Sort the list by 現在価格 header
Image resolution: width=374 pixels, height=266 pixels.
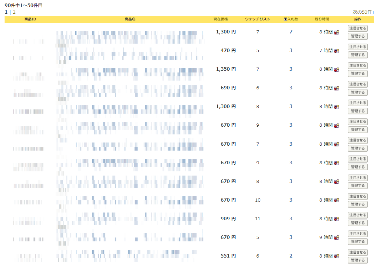221,19
